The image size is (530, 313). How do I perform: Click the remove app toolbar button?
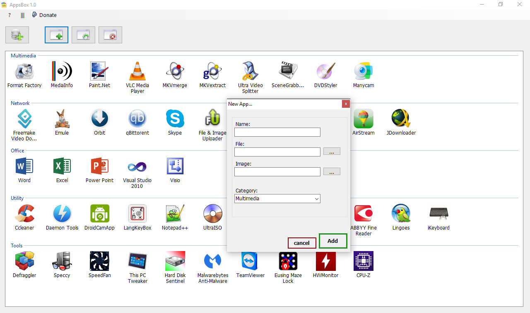coord(110,35)
